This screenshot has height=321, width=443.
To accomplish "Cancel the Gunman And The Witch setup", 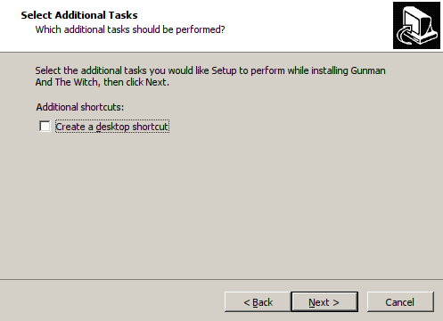I will [x=400, y=301].
